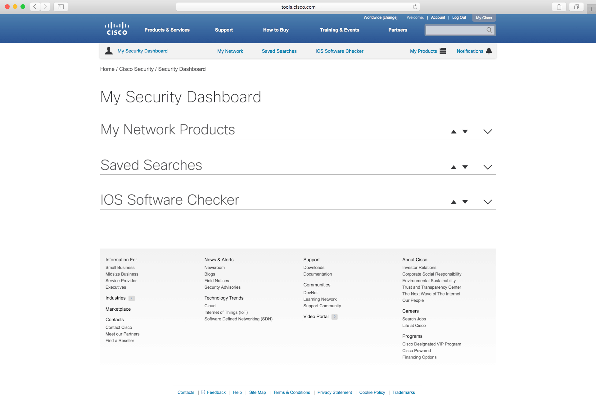Open Financing Options footer link

pos(419,358)
